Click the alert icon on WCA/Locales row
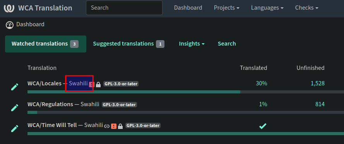The image size is (344, 144). pos(92,85)
